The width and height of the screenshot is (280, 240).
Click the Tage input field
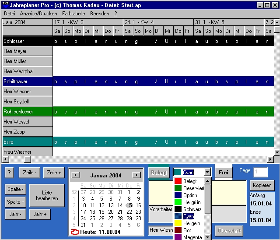click(260, 173)
